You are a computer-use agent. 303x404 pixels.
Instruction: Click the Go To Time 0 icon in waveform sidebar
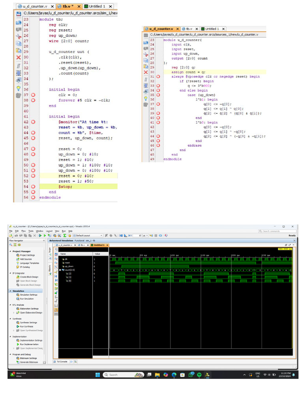click(56, 276)
